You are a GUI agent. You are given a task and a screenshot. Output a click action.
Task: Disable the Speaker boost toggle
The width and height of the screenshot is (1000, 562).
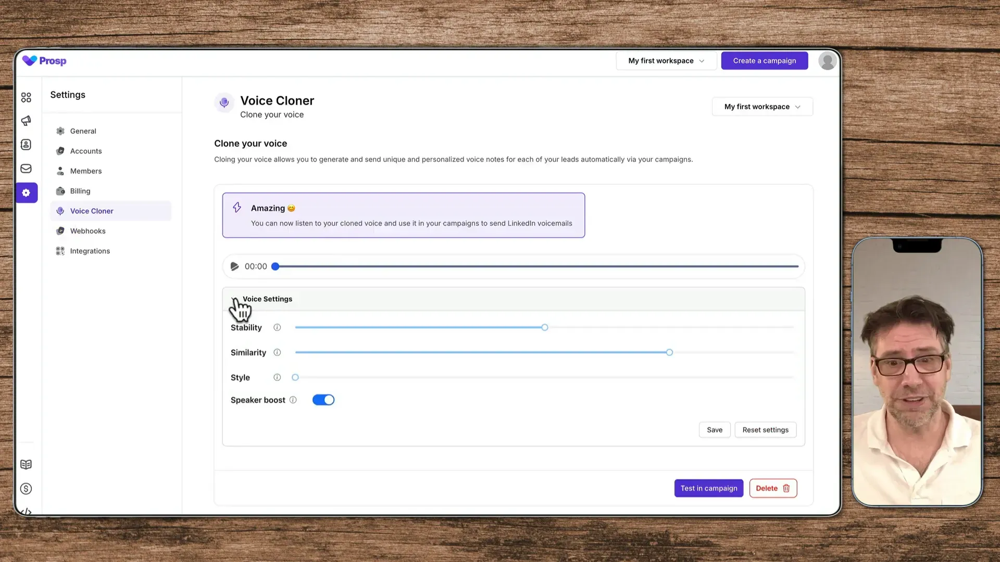(323, 400)
